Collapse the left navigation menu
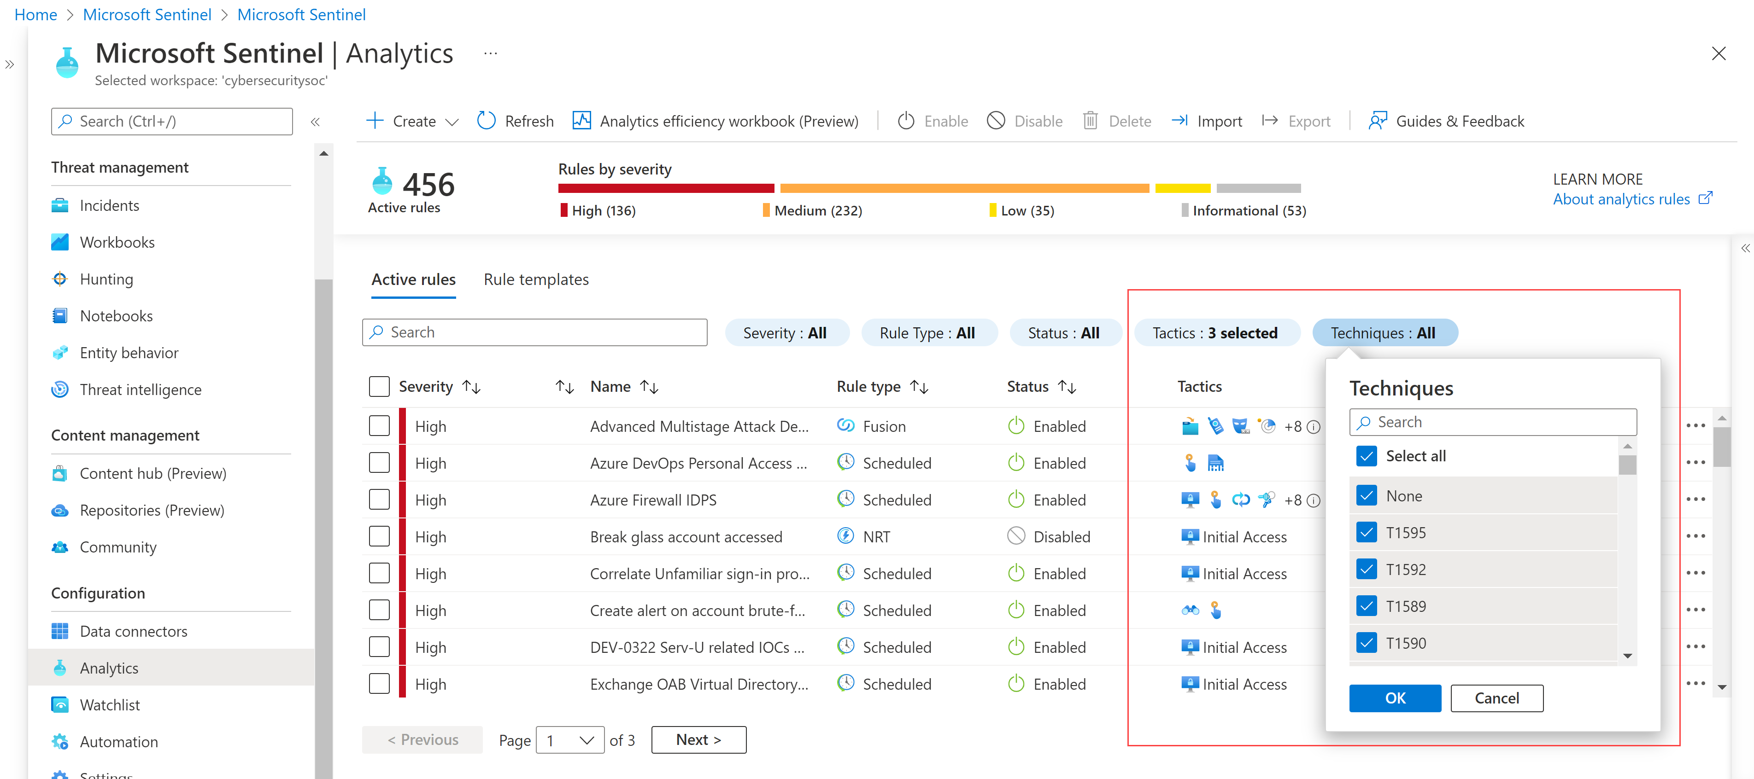Viewport: 1754px width, 779px height. [315, 122]
